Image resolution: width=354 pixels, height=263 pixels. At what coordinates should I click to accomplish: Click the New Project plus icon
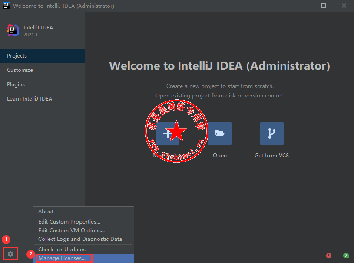(x=168, y=133)
